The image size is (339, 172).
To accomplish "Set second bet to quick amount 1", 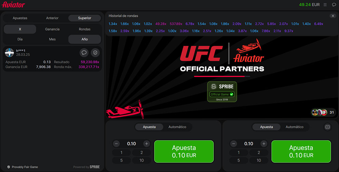I will [239, 153].
